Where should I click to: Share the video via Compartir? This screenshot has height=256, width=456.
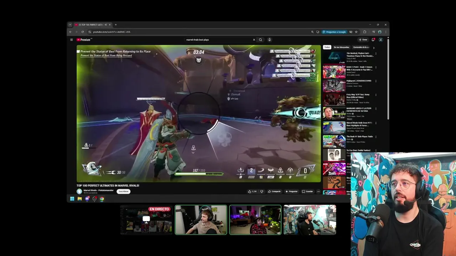click(274, 191)
